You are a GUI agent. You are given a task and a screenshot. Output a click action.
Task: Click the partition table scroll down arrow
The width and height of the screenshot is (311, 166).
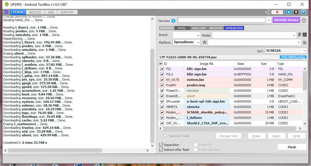click(305, 124)
